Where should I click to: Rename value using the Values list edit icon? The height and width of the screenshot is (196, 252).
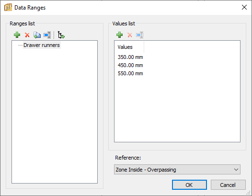(140, 35)
